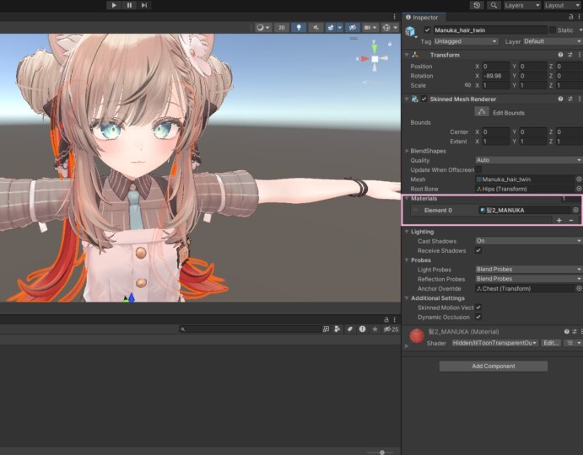The image size is (583, 455).
Task: Open the Root Bone object picker circle
Action: pos(579,189)
